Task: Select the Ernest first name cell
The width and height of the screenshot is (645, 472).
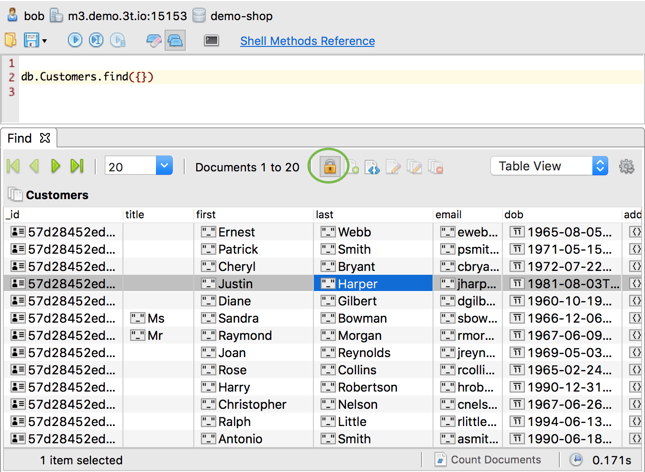Action: [x=254, y=232]
